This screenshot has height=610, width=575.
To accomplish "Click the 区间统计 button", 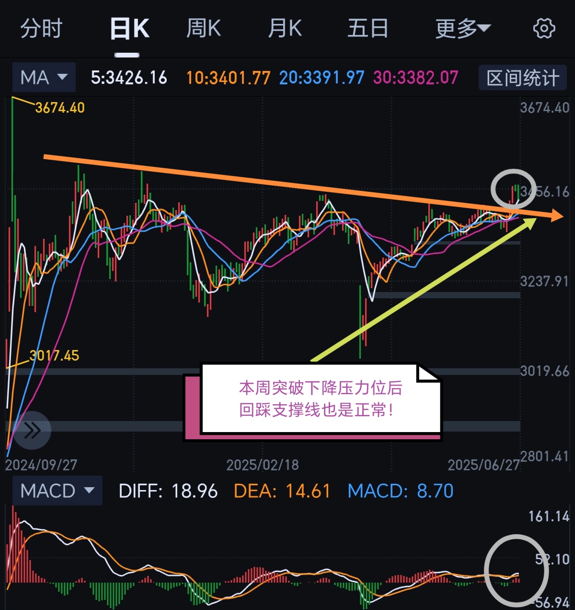I will tap(523, 77).
